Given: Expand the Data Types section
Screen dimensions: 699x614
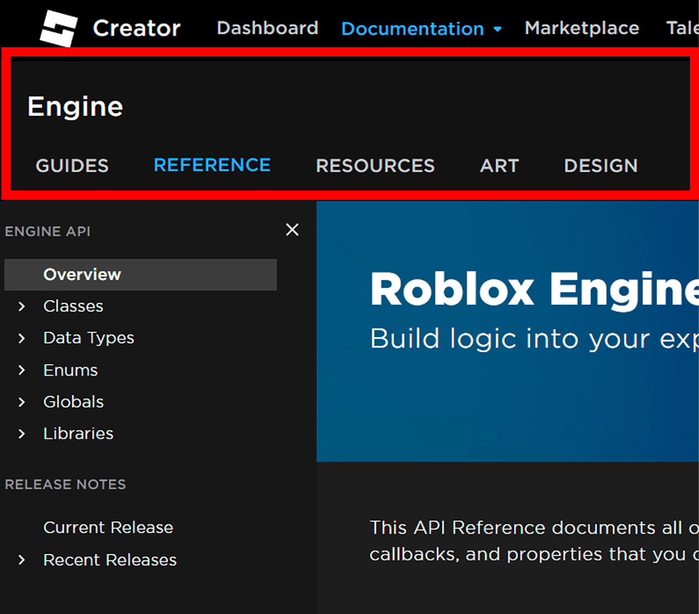Looking at the screenshot, I should (x=88, y=338).
